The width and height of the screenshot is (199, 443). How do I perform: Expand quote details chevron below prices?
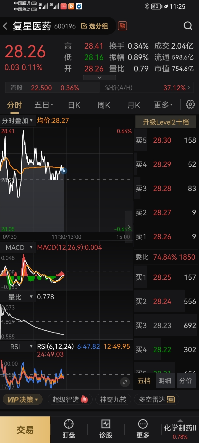(99, 78)
